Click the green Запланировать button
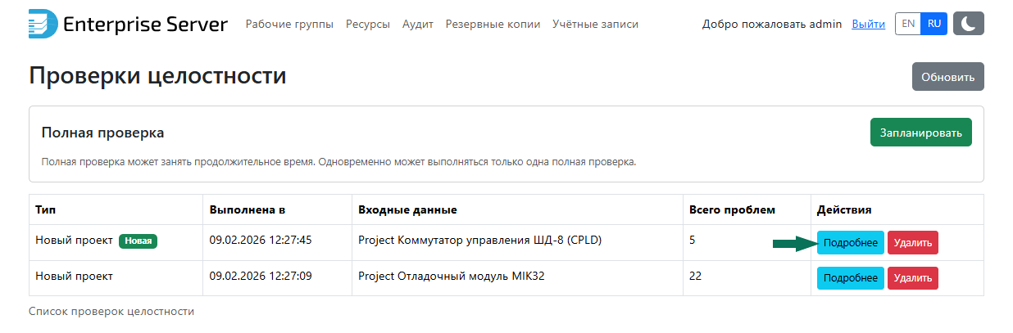This screenshot has height=333, width=1013. tap(920, 133)
